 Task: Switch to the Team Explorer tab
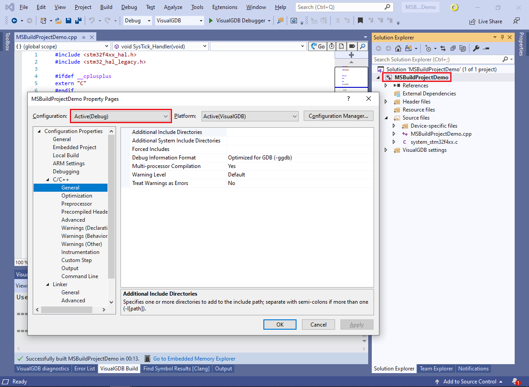[436, 368]
